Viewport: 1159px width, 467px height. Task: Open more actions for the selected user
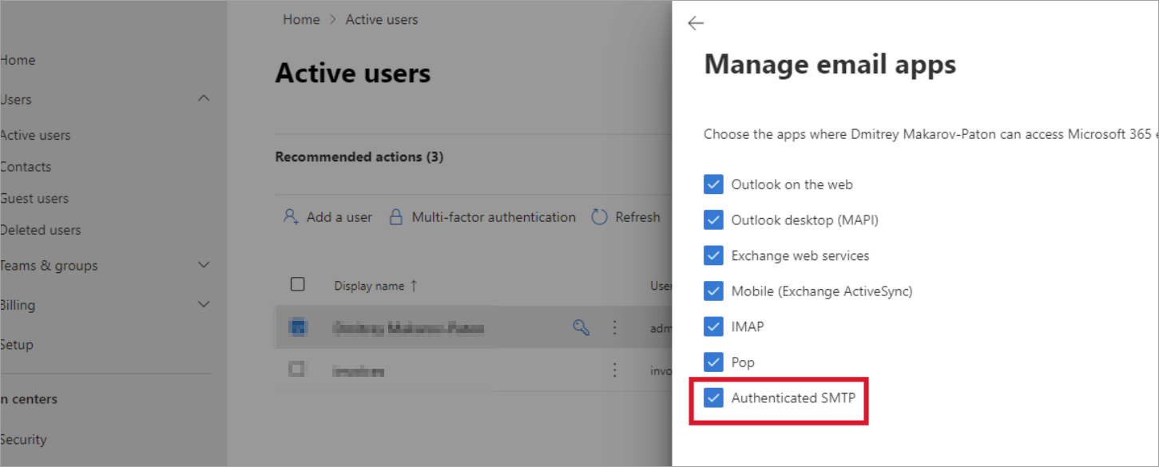click(x=614, y=327)
